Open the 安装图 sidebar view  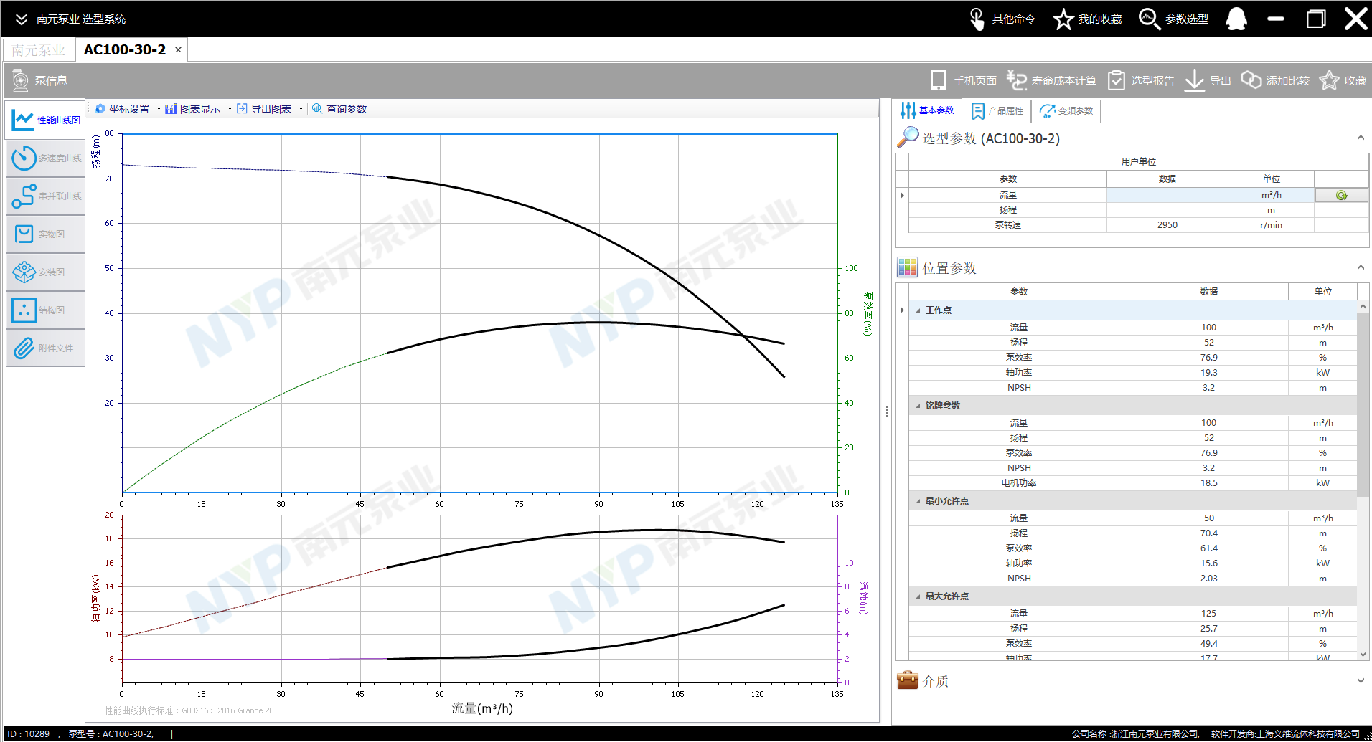[45, 272]
